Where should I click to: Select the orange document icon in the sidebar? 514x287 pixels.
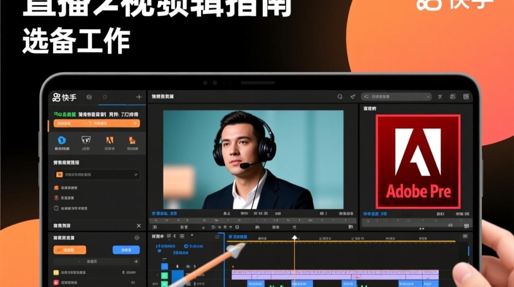(x=132, y=140)
